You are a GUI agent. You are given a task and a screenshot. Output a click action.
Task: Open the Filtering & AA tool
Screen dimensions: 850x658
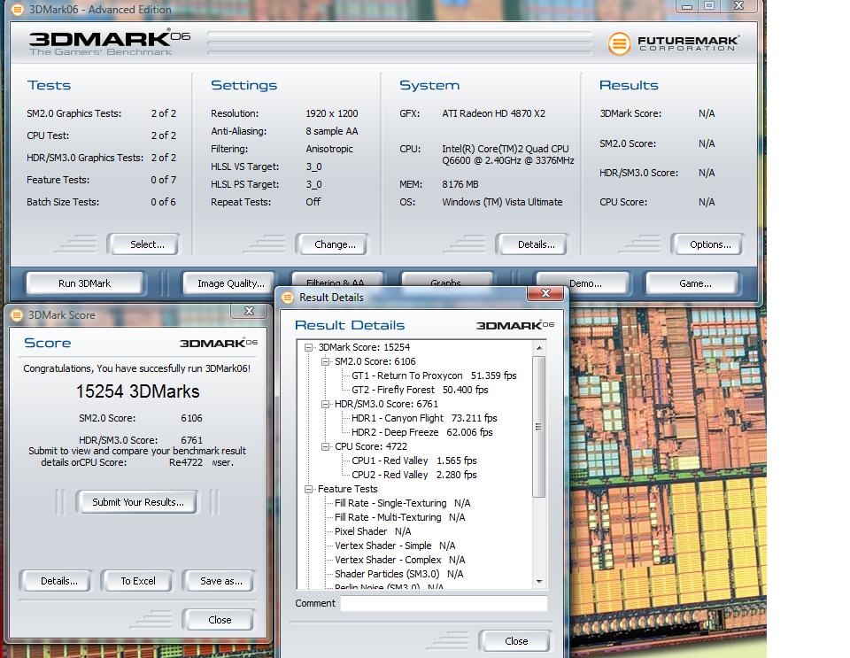(337, 279)
